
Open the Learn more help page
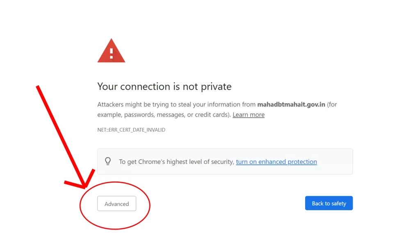pos(248,114)
